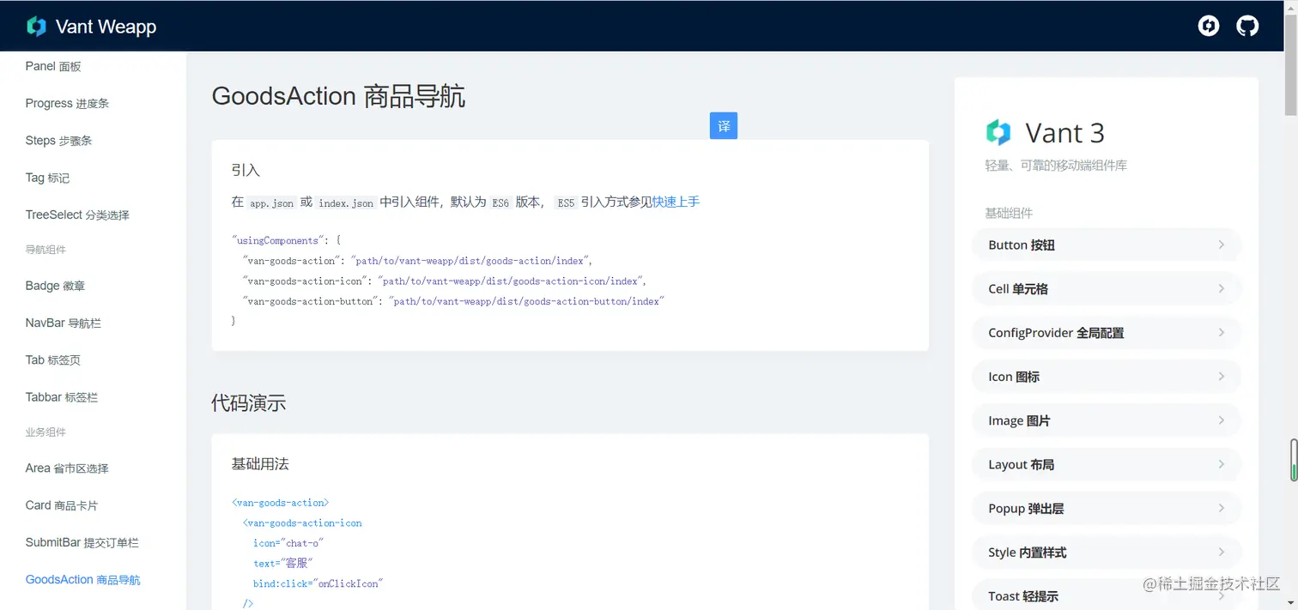Image resolution: width=1298 pixels, height=610 pixels.
Task: Click the 轻量、可靠的移动端组件库 tagline
Action: (x=1056, y=166)
